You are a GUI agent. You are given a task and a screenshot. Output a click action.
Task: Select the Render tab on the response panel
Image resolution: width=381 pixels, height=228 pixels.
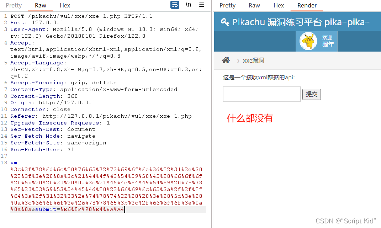pyautogui.click(x=306, y=5)
